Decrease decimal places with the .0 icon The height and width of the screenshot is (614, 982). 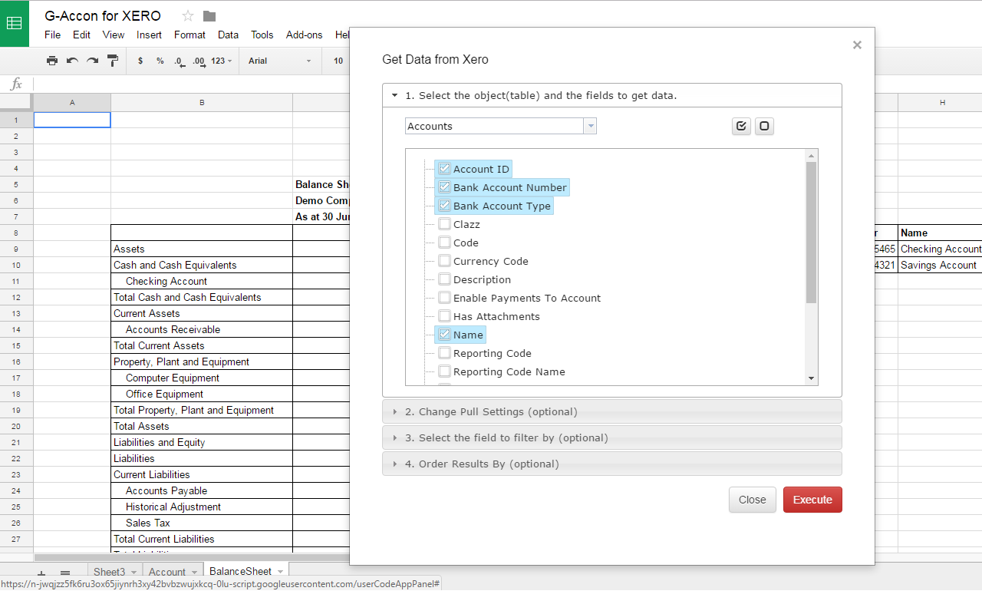[180, 61]
